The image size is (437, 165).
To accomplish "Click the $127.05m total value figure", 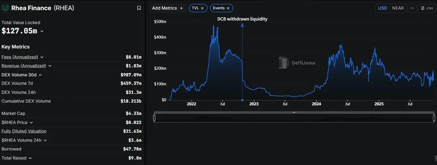I will pos(19,31).
